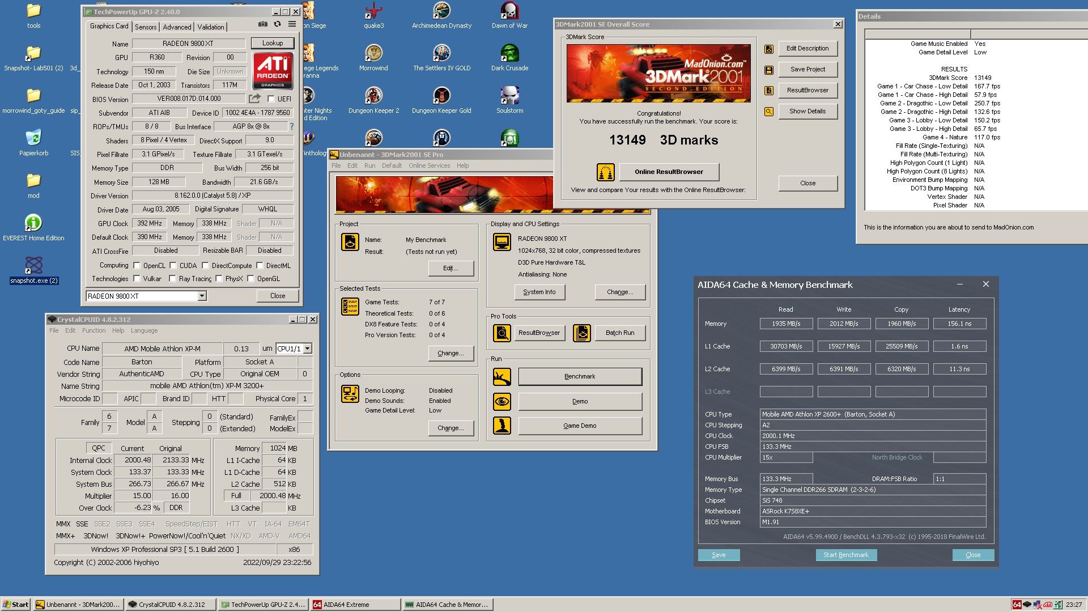
Task: Open the Default menu in 3DMark2001
Action: pyautogui.click(x=392, y=165)
